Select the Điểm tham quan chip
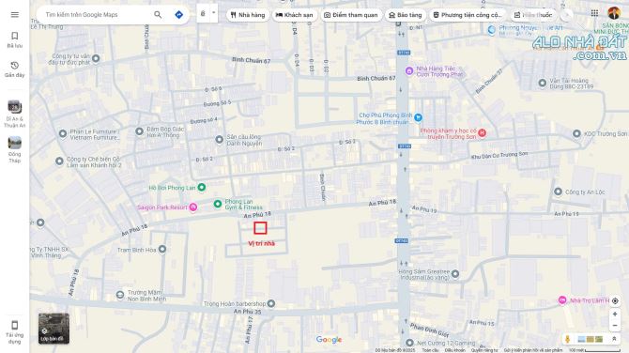The height and width of the screenshot is (353, 629). point(351,15)
